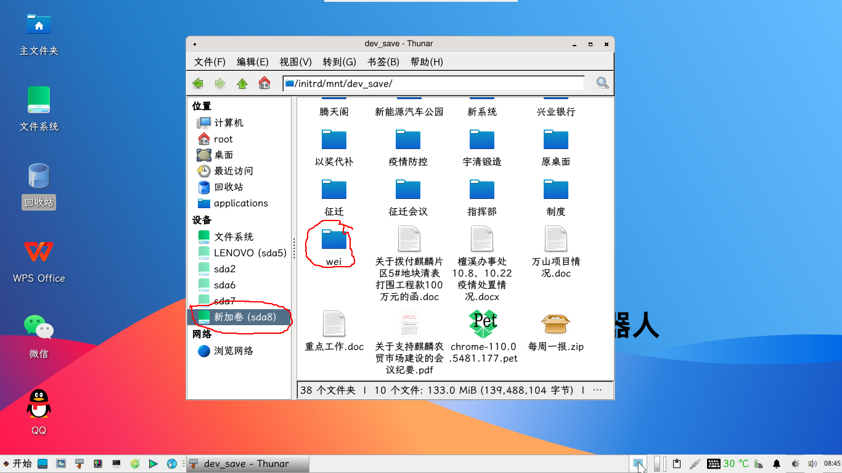This screenshot has width=842, height=473.
Task: Select the 文件系统 desktop drive icon
Action: [x=39, y=109]
